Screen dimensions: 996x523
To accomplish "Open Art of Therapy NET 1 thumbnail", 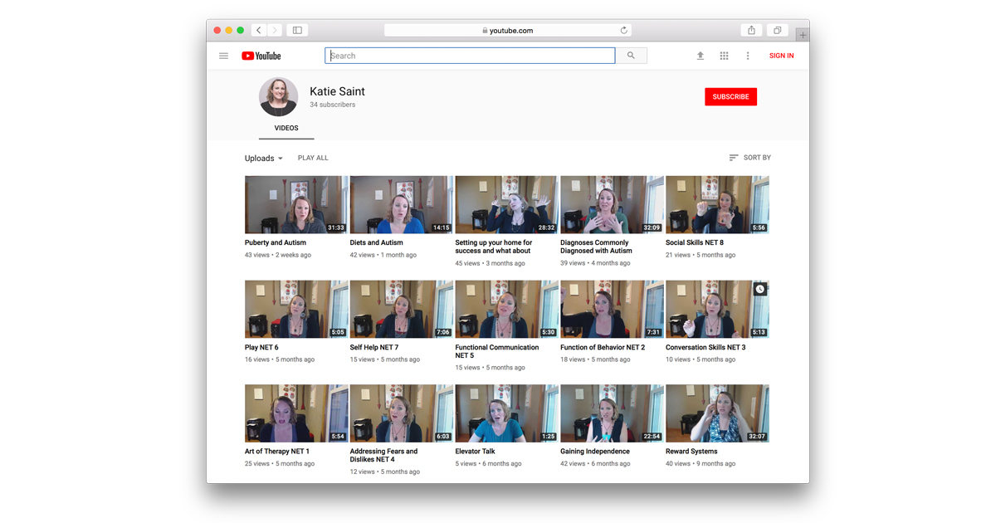I will [x=296, y=413].
